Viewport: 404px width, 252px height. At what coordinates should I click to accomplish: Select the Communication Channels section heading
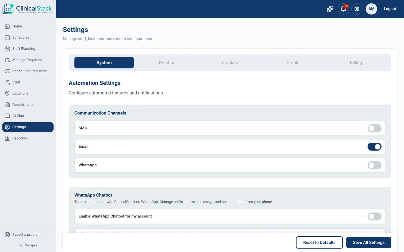100,113
